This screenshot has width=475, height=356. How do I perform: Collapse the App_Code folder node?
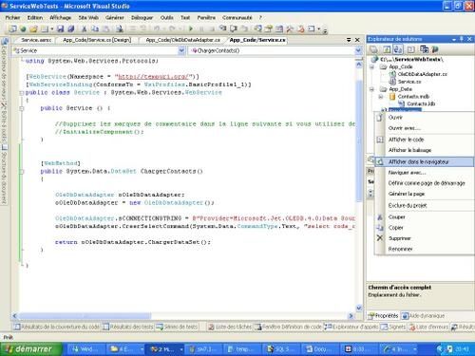tap(372, 66)
